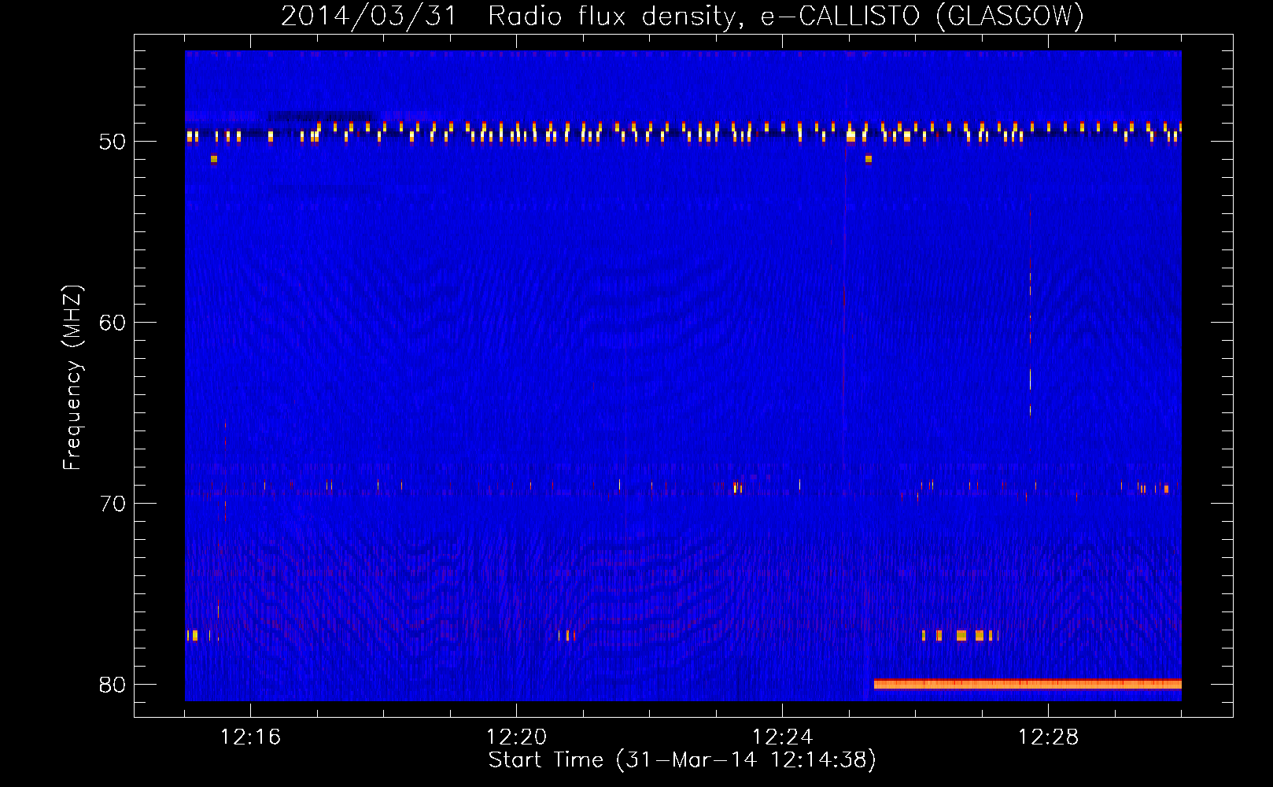Click the 80 frequency tick label
This screenshot has width=1273, height=787.
pyautogui.click(x=113, y=685)
